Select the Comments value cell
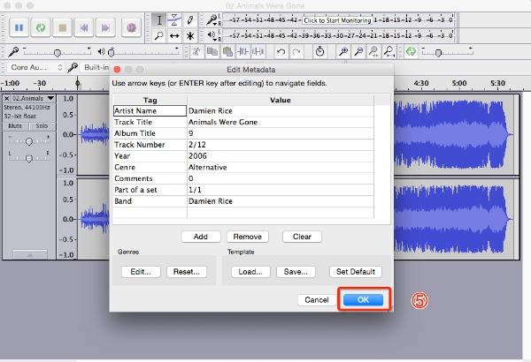The width and height of the screenshot is (531, 362). [x=281, y=178]
